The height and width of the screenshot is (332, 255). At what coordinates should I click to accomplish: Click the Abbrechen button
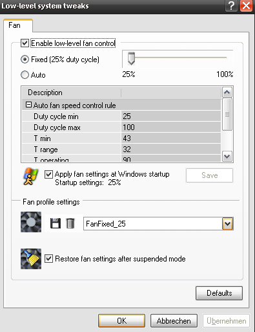pyautogui.click(x=174, y=321)
